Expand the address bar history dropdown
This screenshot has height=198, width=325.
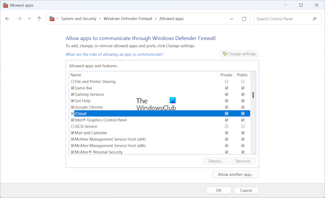point(232,19)
